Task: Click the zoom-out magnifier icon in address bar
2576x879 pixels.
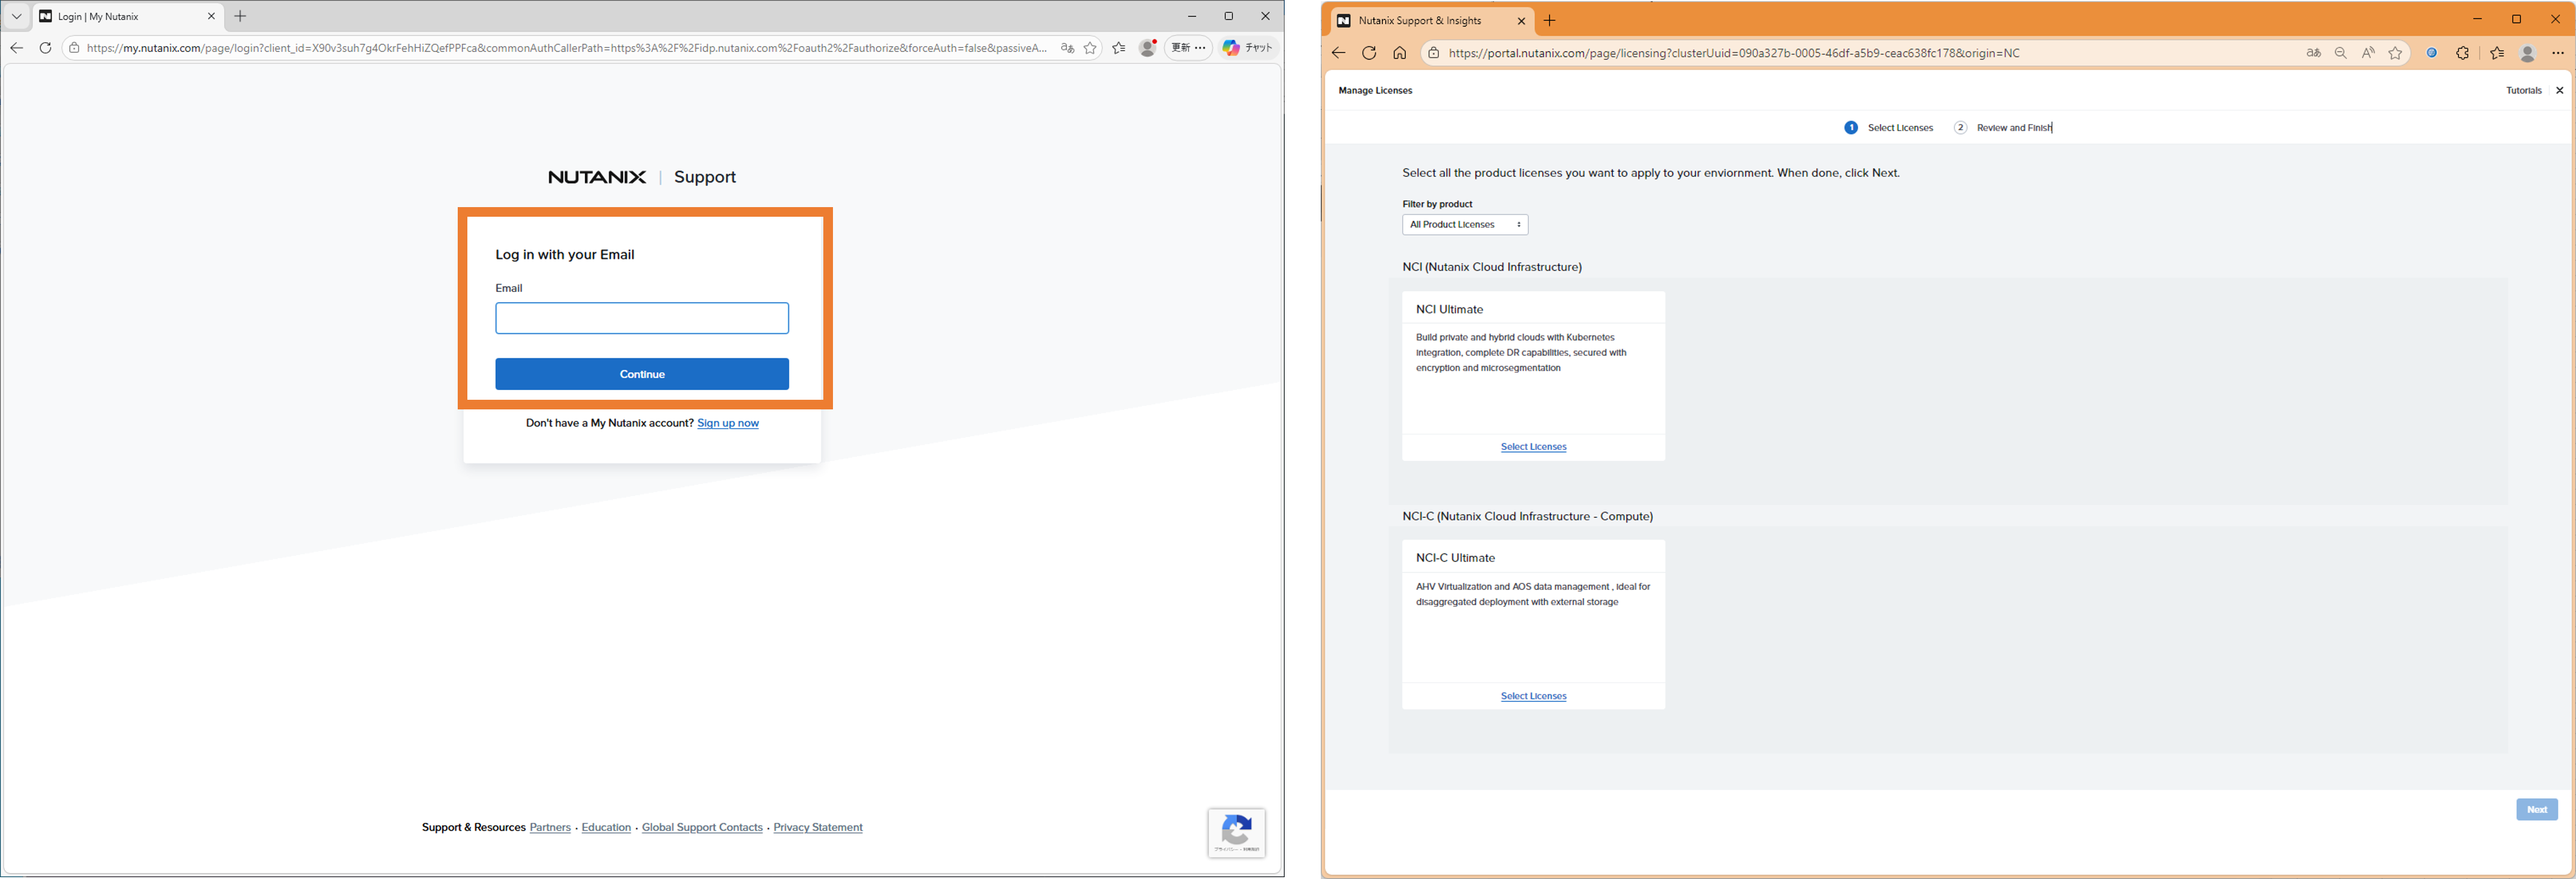Action: pos(2340,53)
